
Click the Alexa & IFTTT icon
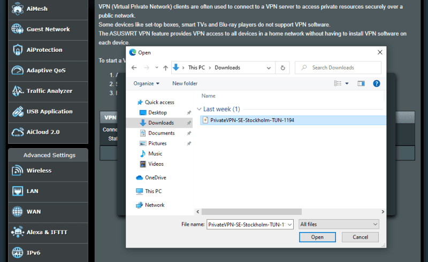18,232
